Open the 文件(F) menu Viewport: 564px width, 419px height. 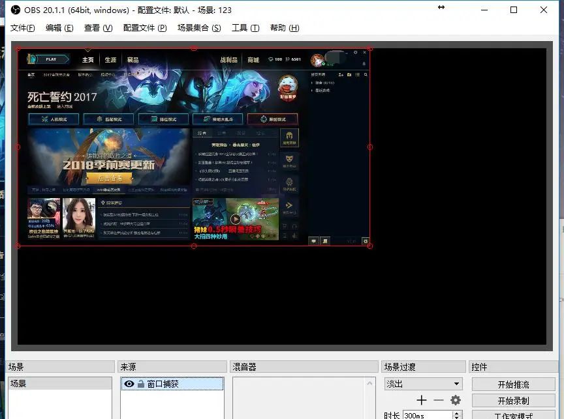click(22, 27)
